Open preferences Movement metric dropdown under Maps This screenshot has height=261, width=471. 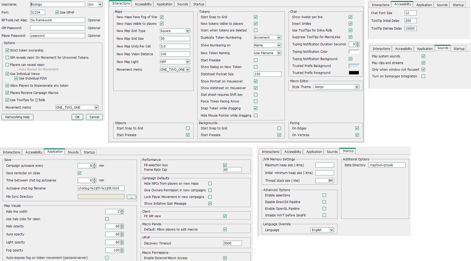click(x=175, y=70)
